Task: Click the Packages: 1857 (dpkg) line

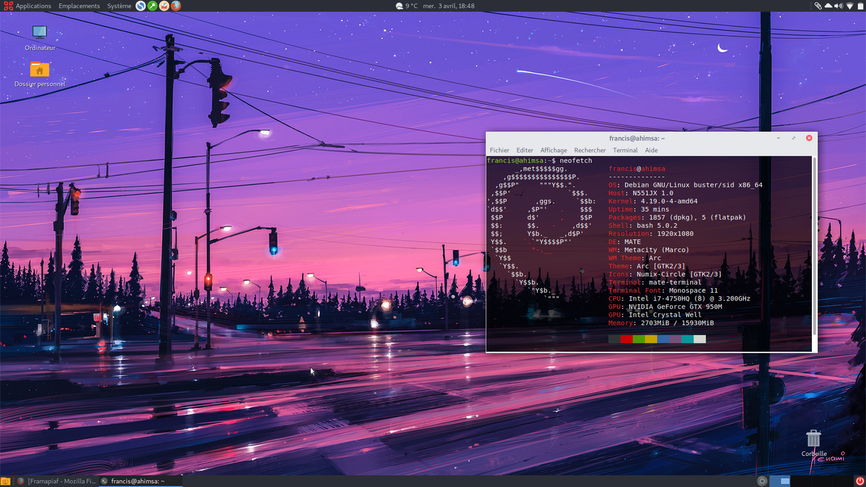Action: coord(677,217)
